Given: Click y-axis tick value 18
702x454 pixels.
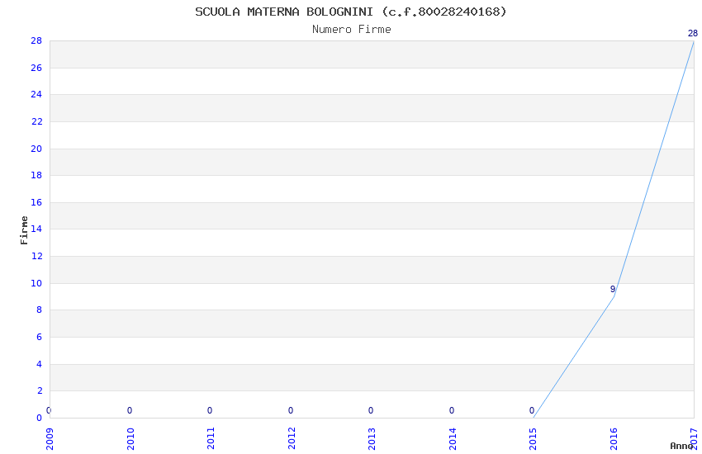Looking at the screenshot, I should click(x=36, y=175).
